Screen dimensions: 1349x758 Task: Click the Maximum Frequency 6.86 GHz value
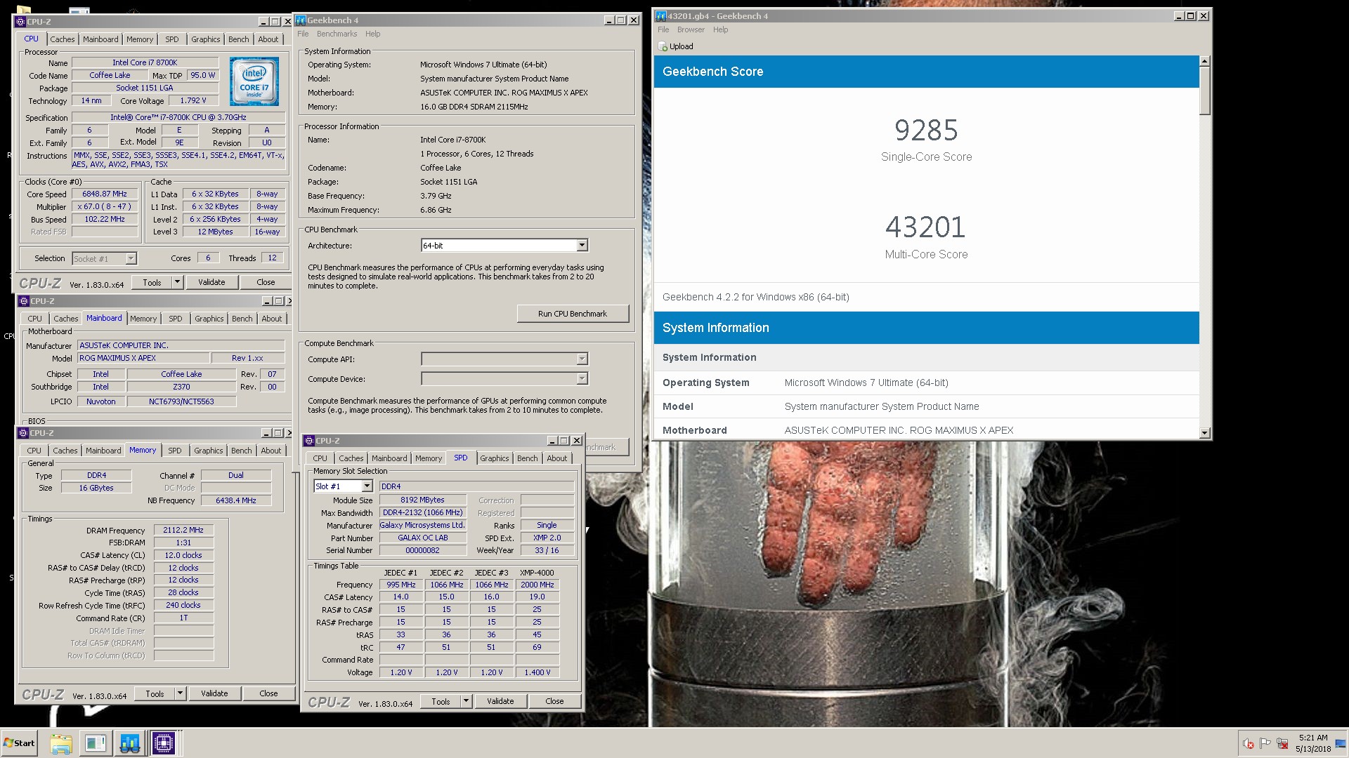pyautogui.click(x=436, y=210)
